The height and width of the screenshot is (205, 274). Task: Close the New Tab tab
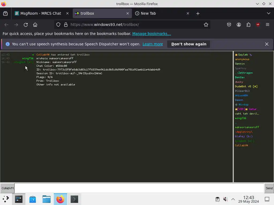pos(188,13)
